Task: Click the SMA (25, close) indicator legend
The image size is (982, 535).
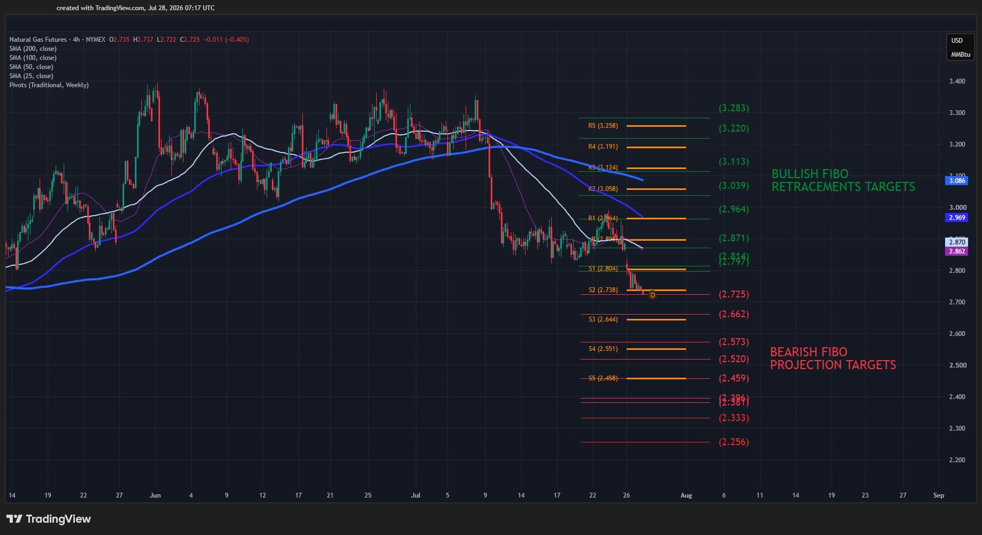Action: point(31,76)
